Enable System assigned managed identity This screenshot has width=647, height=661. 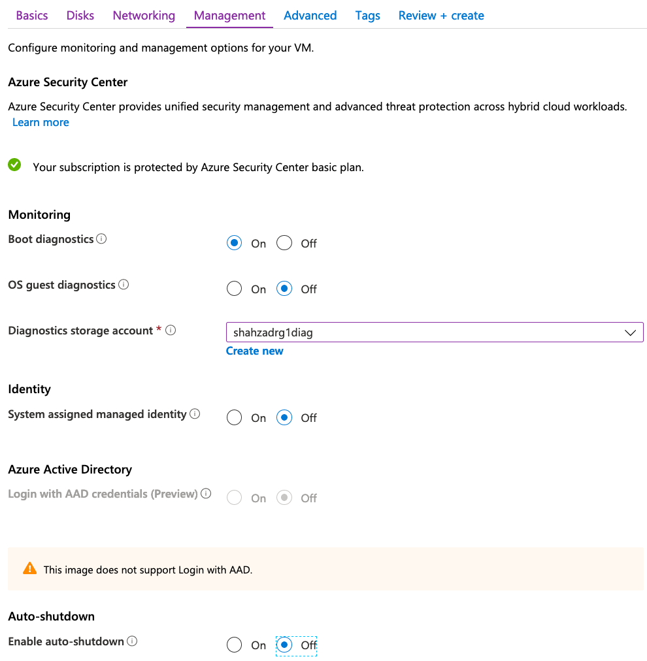tap(234, 417)
